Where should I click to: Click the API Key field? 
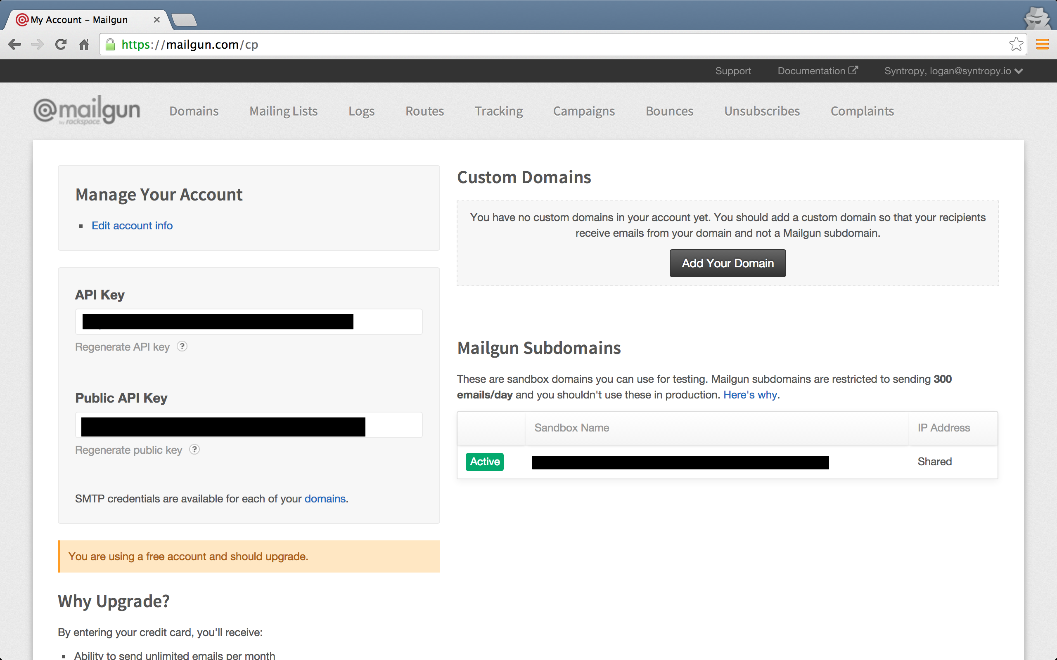click(x=249, y=322)
